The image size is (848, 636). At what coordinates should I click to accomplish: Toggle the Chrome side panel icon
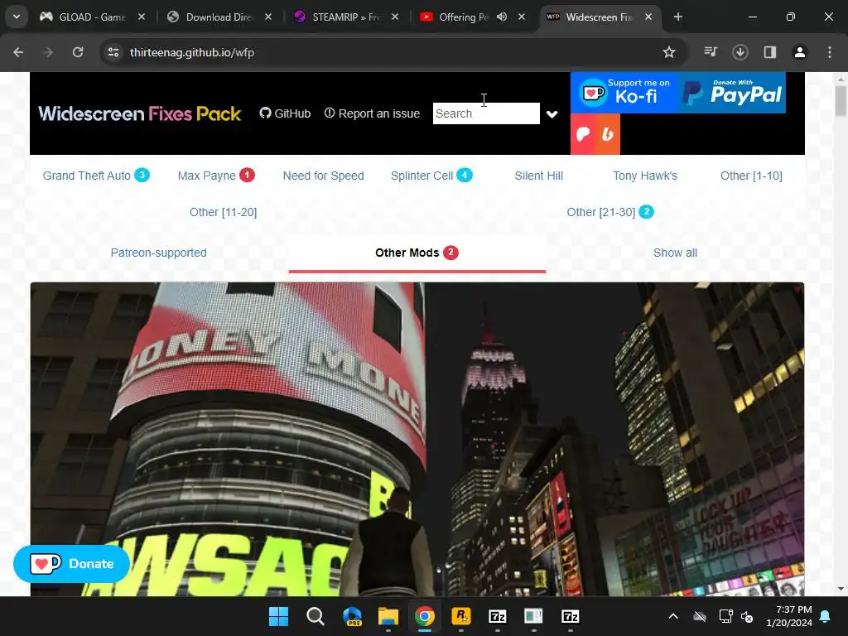(x=770, y=52)
